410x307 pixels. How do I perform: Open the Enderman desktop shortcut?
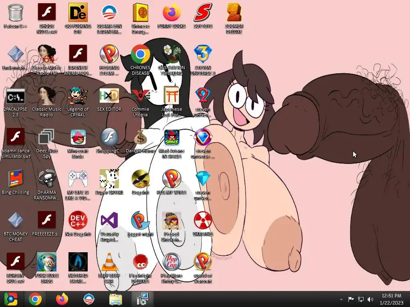pos(16,54)
